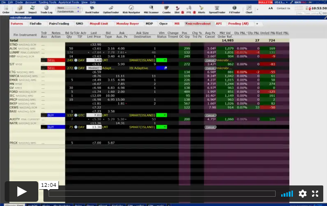This screenshot has height=206, width=327.
Task: Click the BASI limit price field 7.01
Action: click(94, 115)
